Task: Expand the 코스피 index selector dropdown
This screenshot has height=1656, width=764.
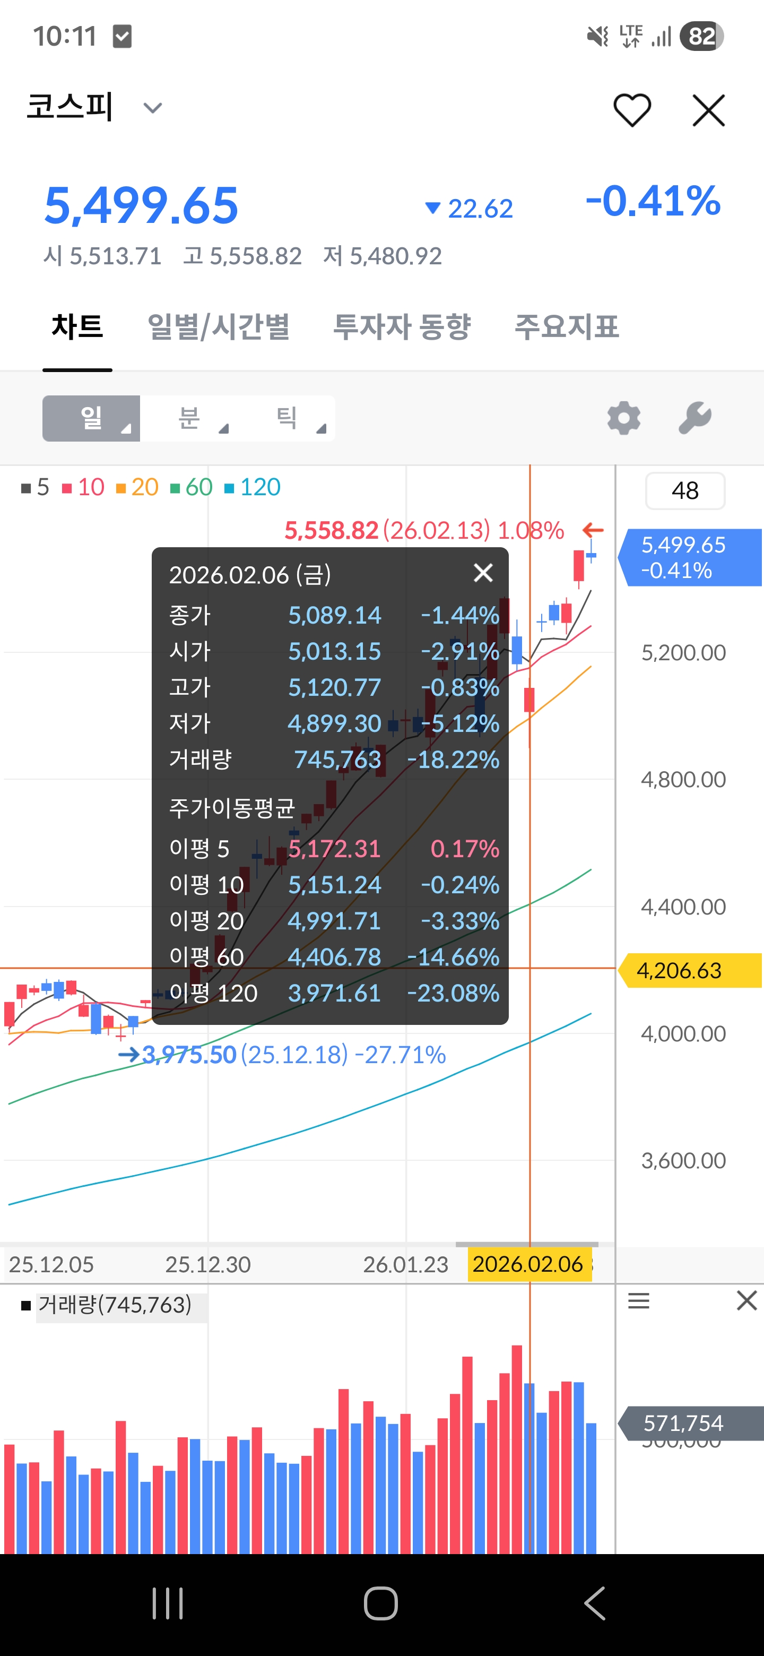Action: pyautogui.click(x=152, y=108)
